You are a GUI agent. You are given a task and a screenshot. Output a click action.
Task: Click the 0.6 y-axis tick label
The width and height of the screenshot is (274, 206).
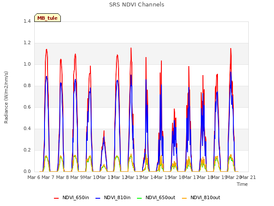(27, 107)
